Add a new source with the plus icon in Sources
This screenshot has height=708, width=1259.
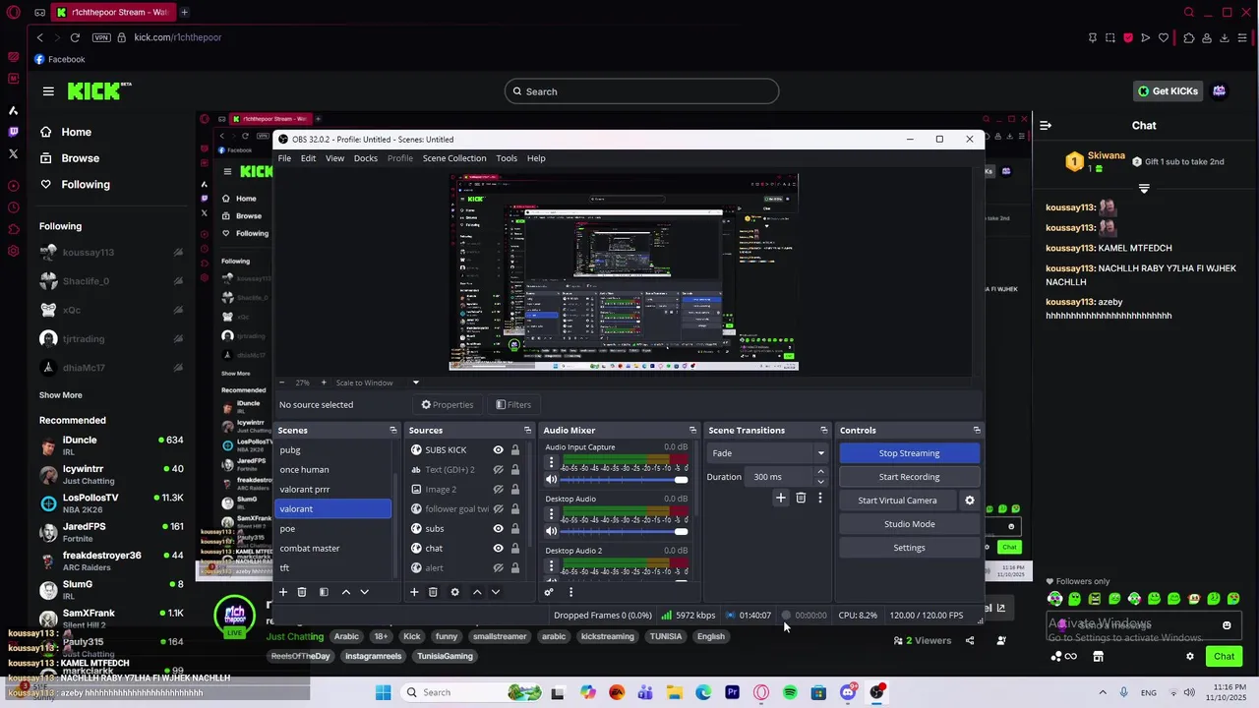pos(414,592)
